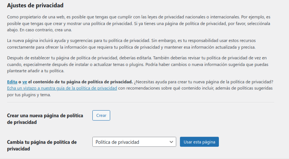
Task: Click the horizontal divider above the "Crear" row
Action: click(x=141, y=102)
